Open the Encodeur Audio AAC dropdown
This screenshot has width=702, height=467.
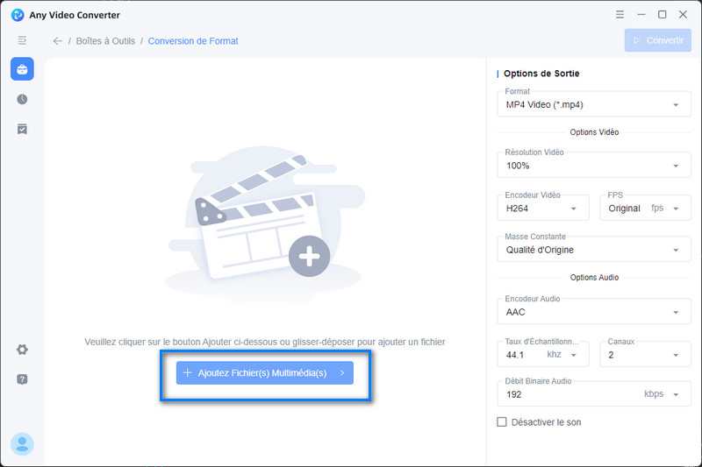[x=594, y=312]
